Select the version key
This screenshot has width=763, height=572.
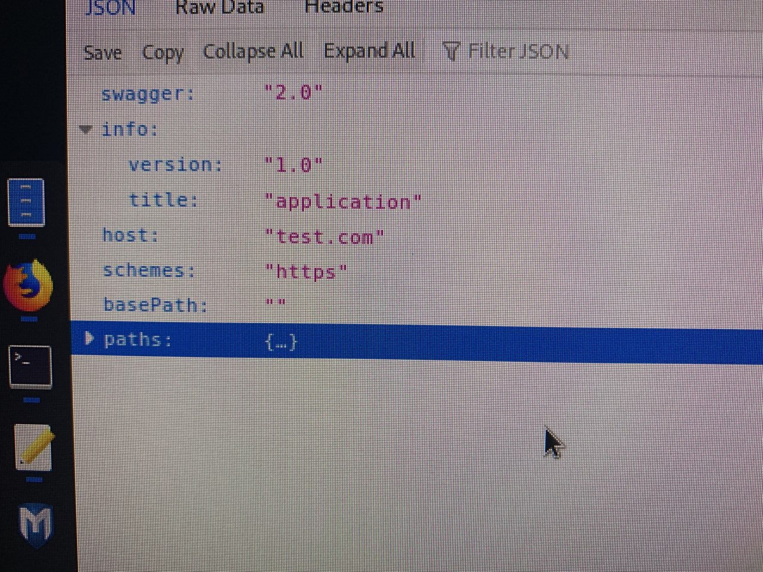pyautogui.click(x=175, y=165)
